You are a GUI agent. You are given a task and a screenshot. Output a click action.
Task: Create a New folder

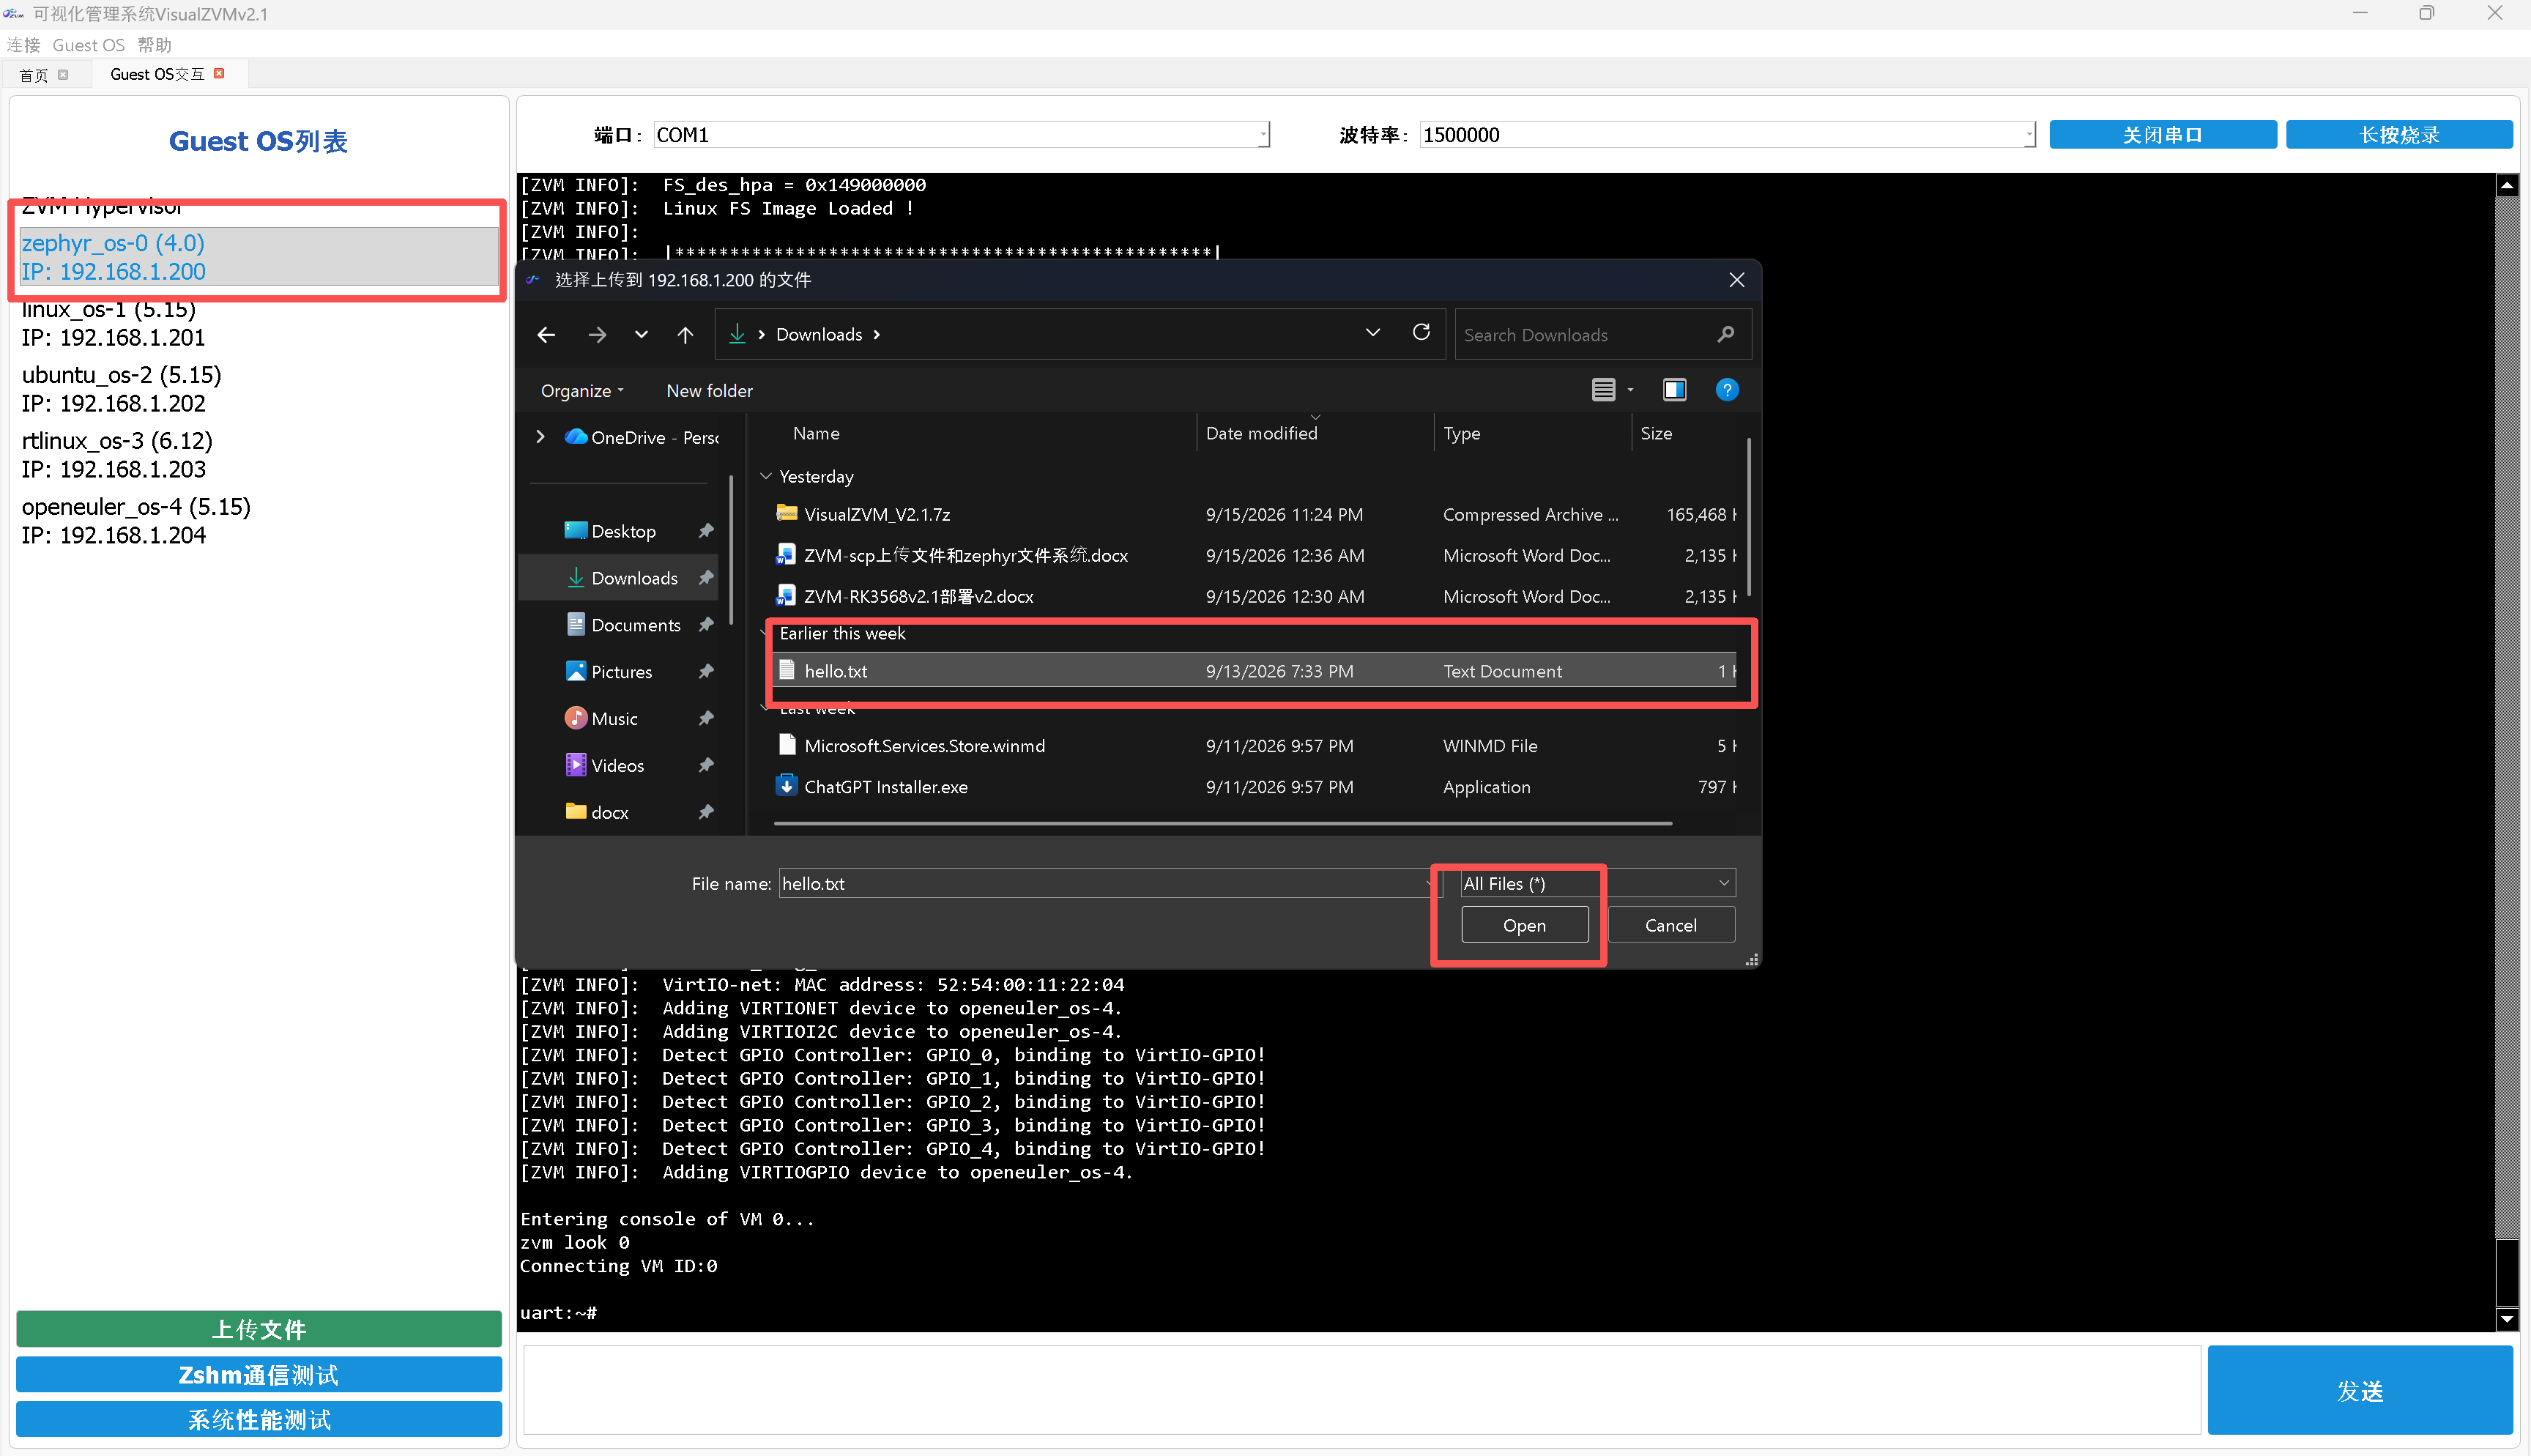(x=709, y=391)
